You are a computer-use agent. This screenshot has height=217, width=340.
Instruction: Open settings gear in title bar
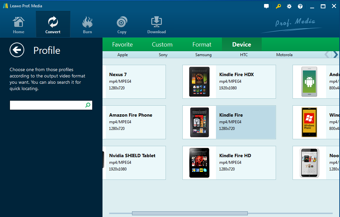289,6
